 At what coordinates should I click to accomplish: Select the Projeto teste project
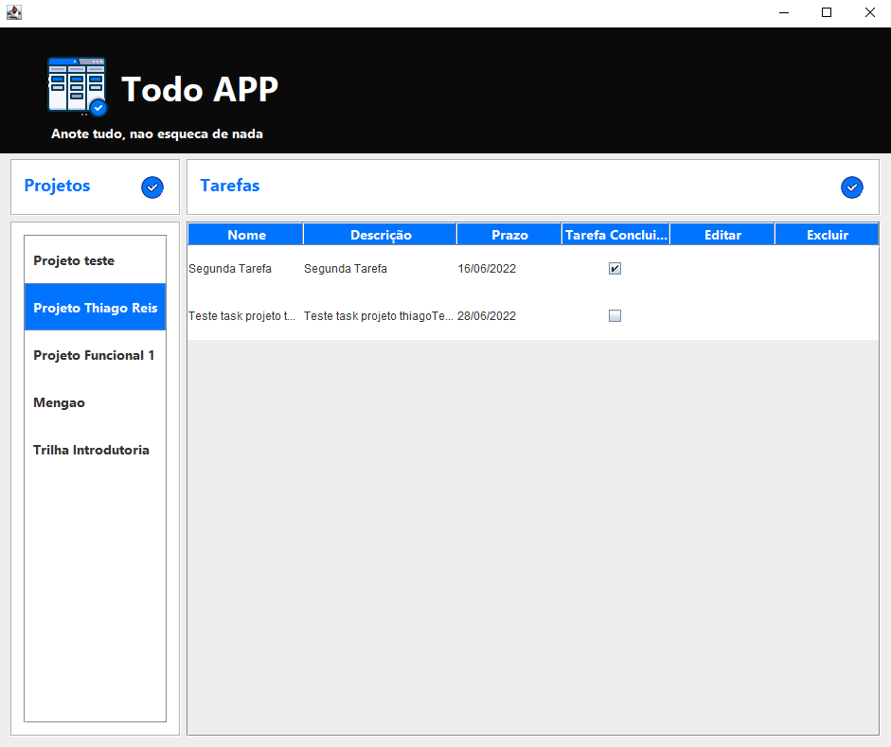pos(95,258)
